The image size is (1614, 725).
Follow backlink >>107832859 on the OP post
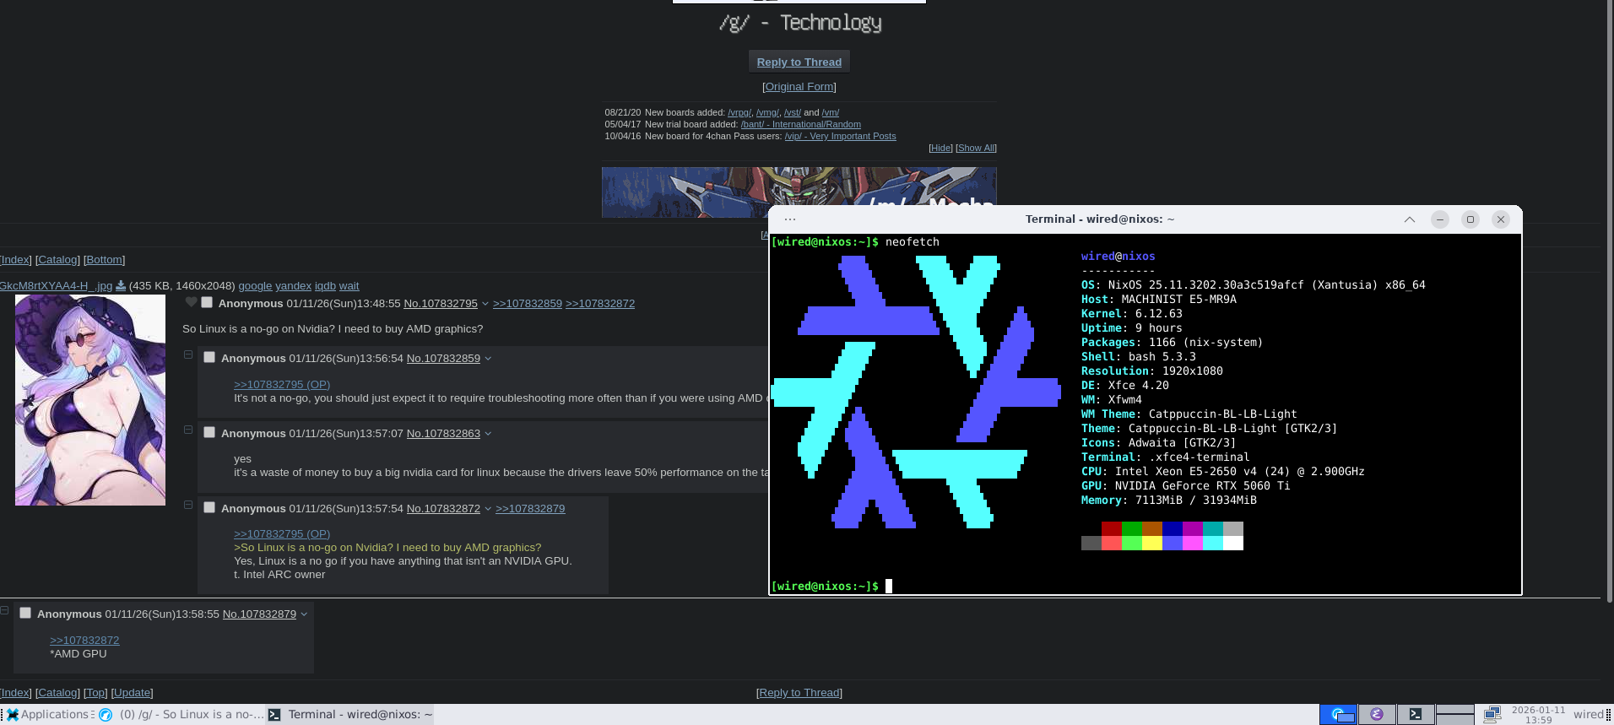tap(528, 304)
